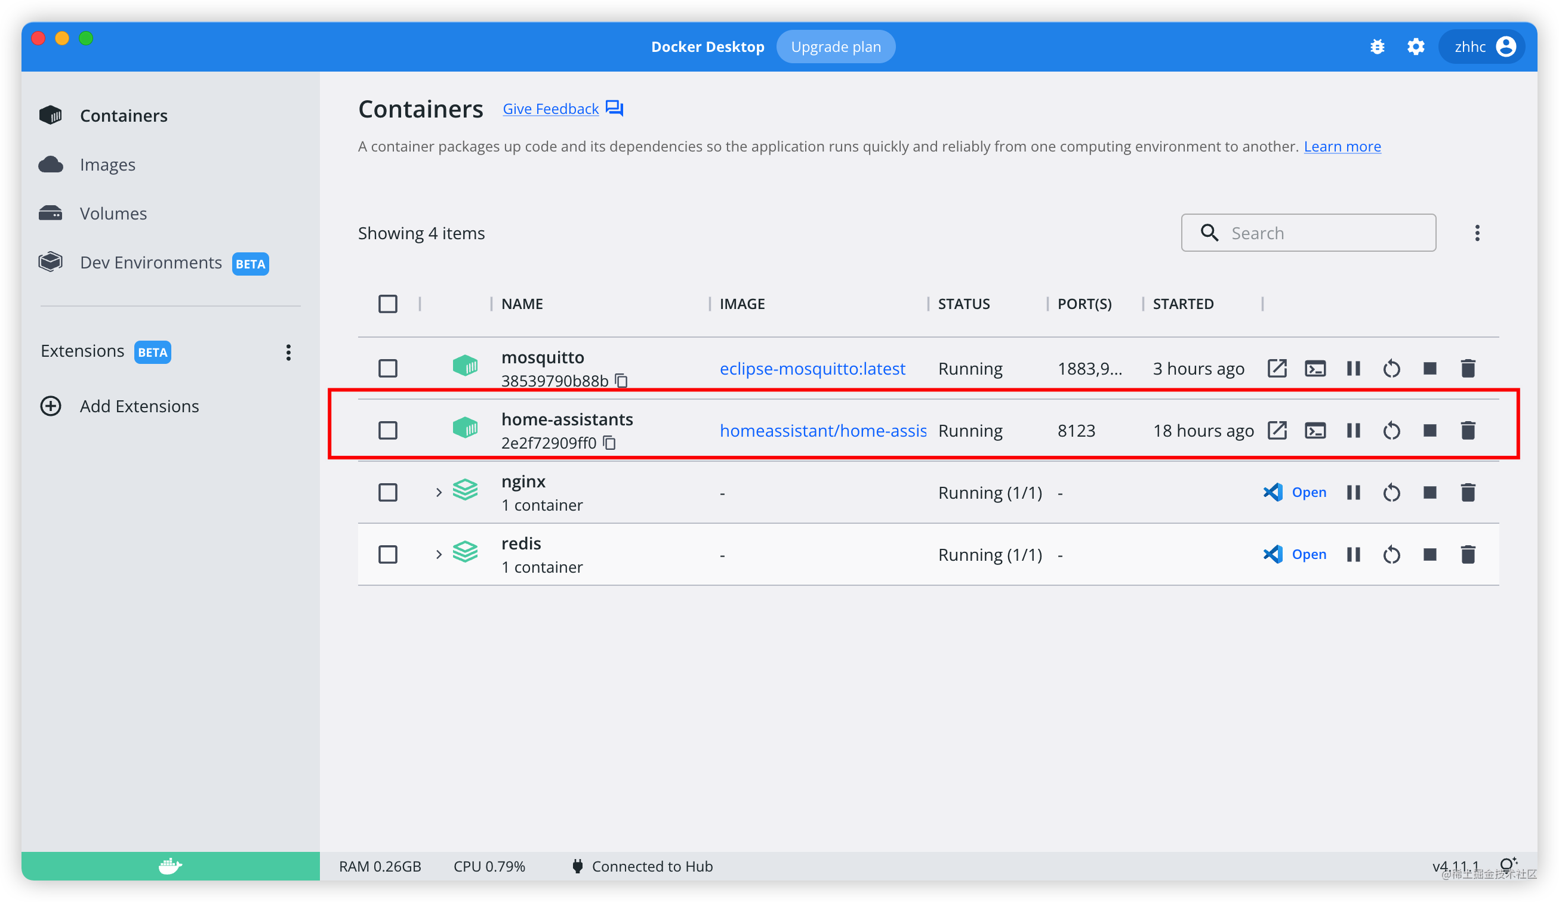
Task: Delete the home-assistants container
Action: [x=1468, y=430]
